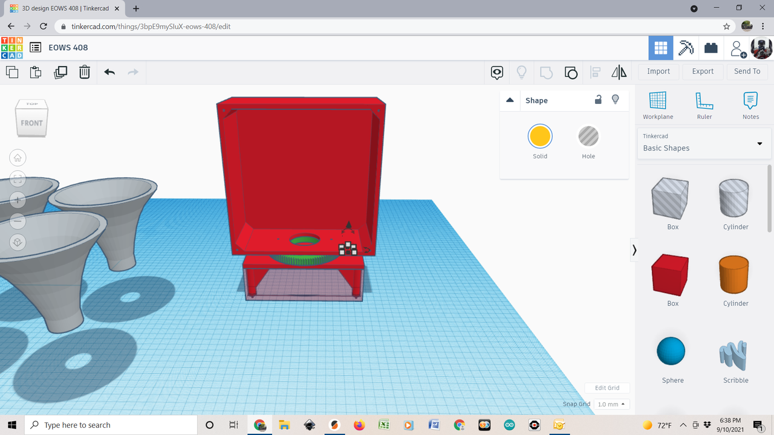Open the Notes tool

[x=750, y=106]
